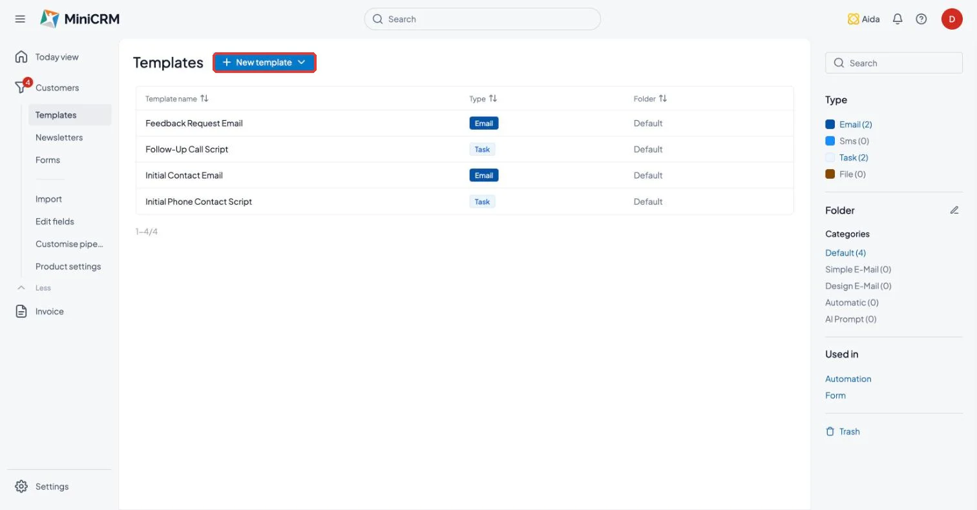Viewport: 977px width, 510px height.
Task: Select the Simple E-Mail (0) folder
Action: (x=858, y=269)
